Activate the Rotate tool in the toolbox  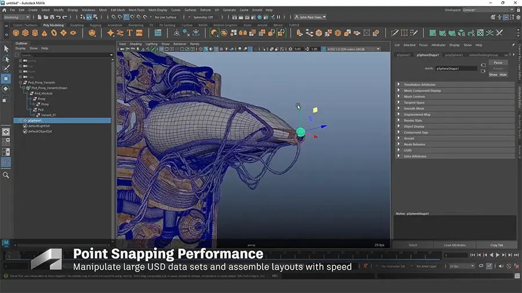click(x=6, y=89)
